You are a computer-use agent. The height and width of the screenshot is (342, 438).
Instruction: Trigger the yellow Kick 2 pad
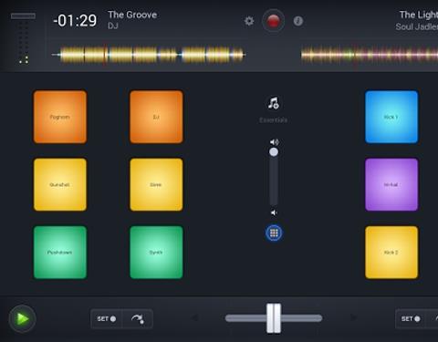pyautogui.click(x=391, y=253)
